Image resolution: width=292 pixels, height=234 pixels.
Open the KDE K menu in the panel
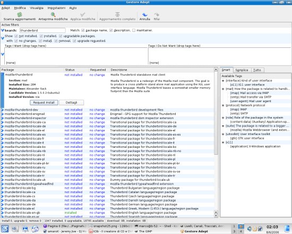[x=5, y=229]
